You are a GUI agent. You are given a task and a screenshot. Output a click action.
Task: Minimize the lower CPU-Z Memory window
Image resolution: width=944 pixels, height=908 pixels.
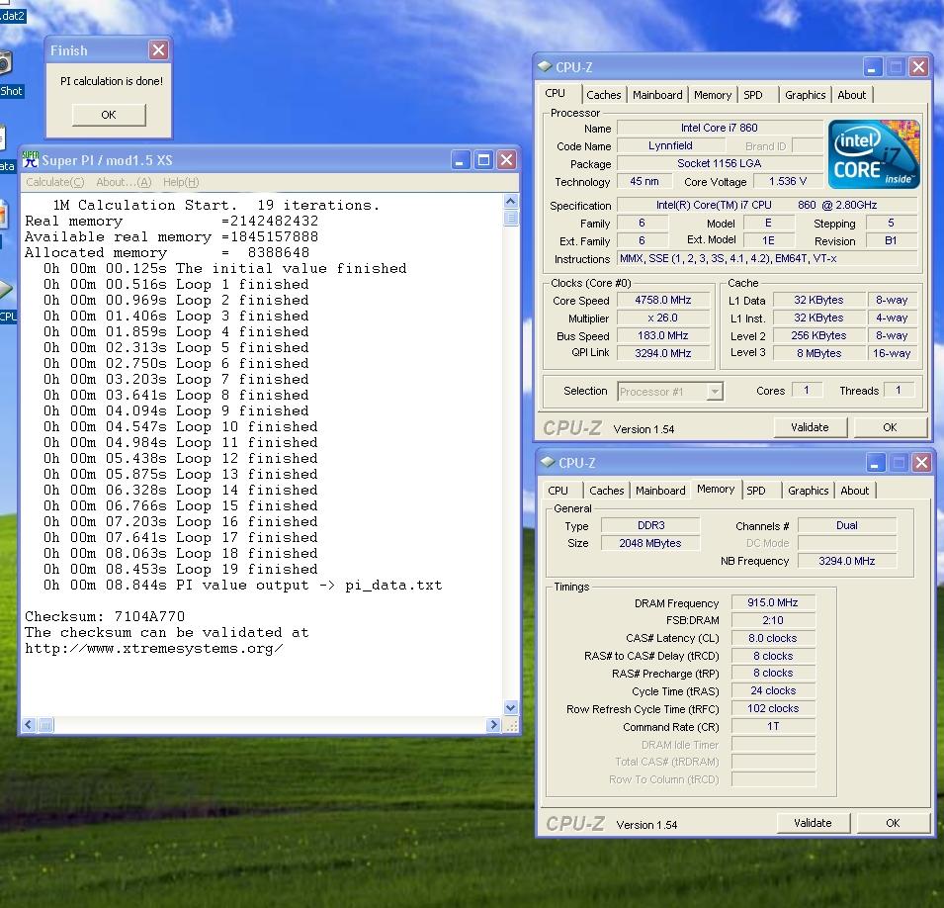(876, 463)
